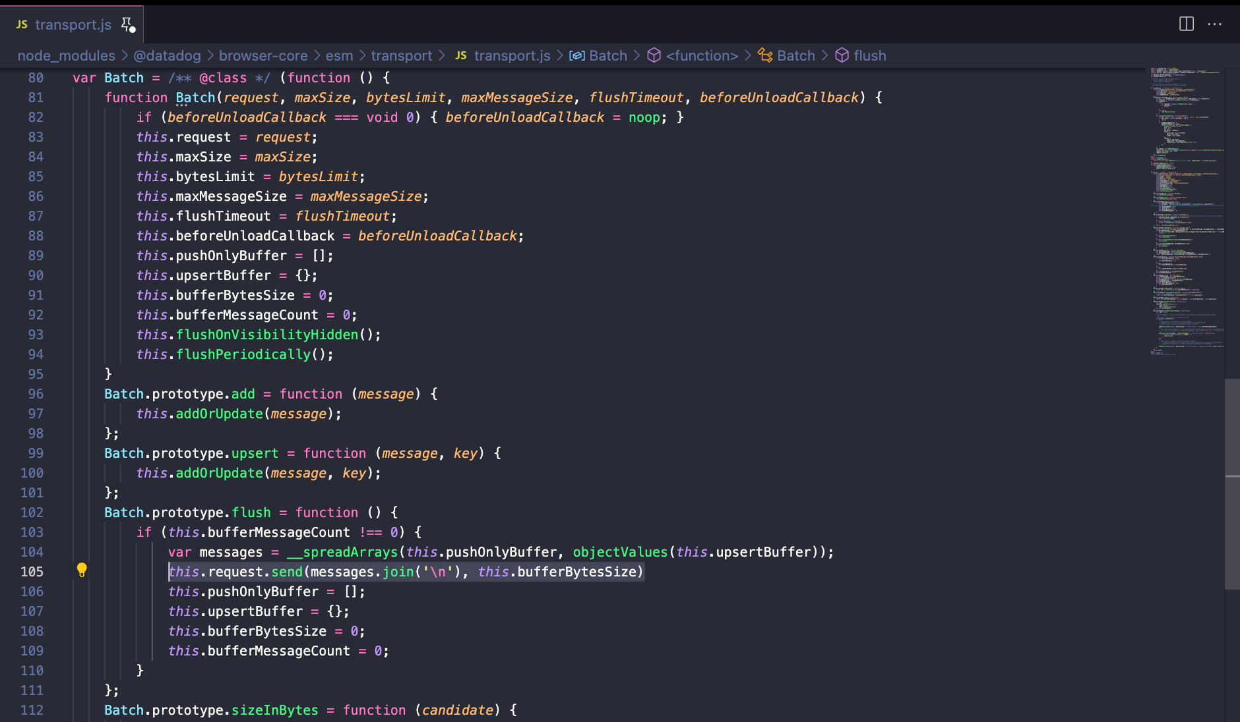The height and width of the screenshot is (722, 1240).
Task: Open the esm breadcrumb segment
Action: click(339, 55)
